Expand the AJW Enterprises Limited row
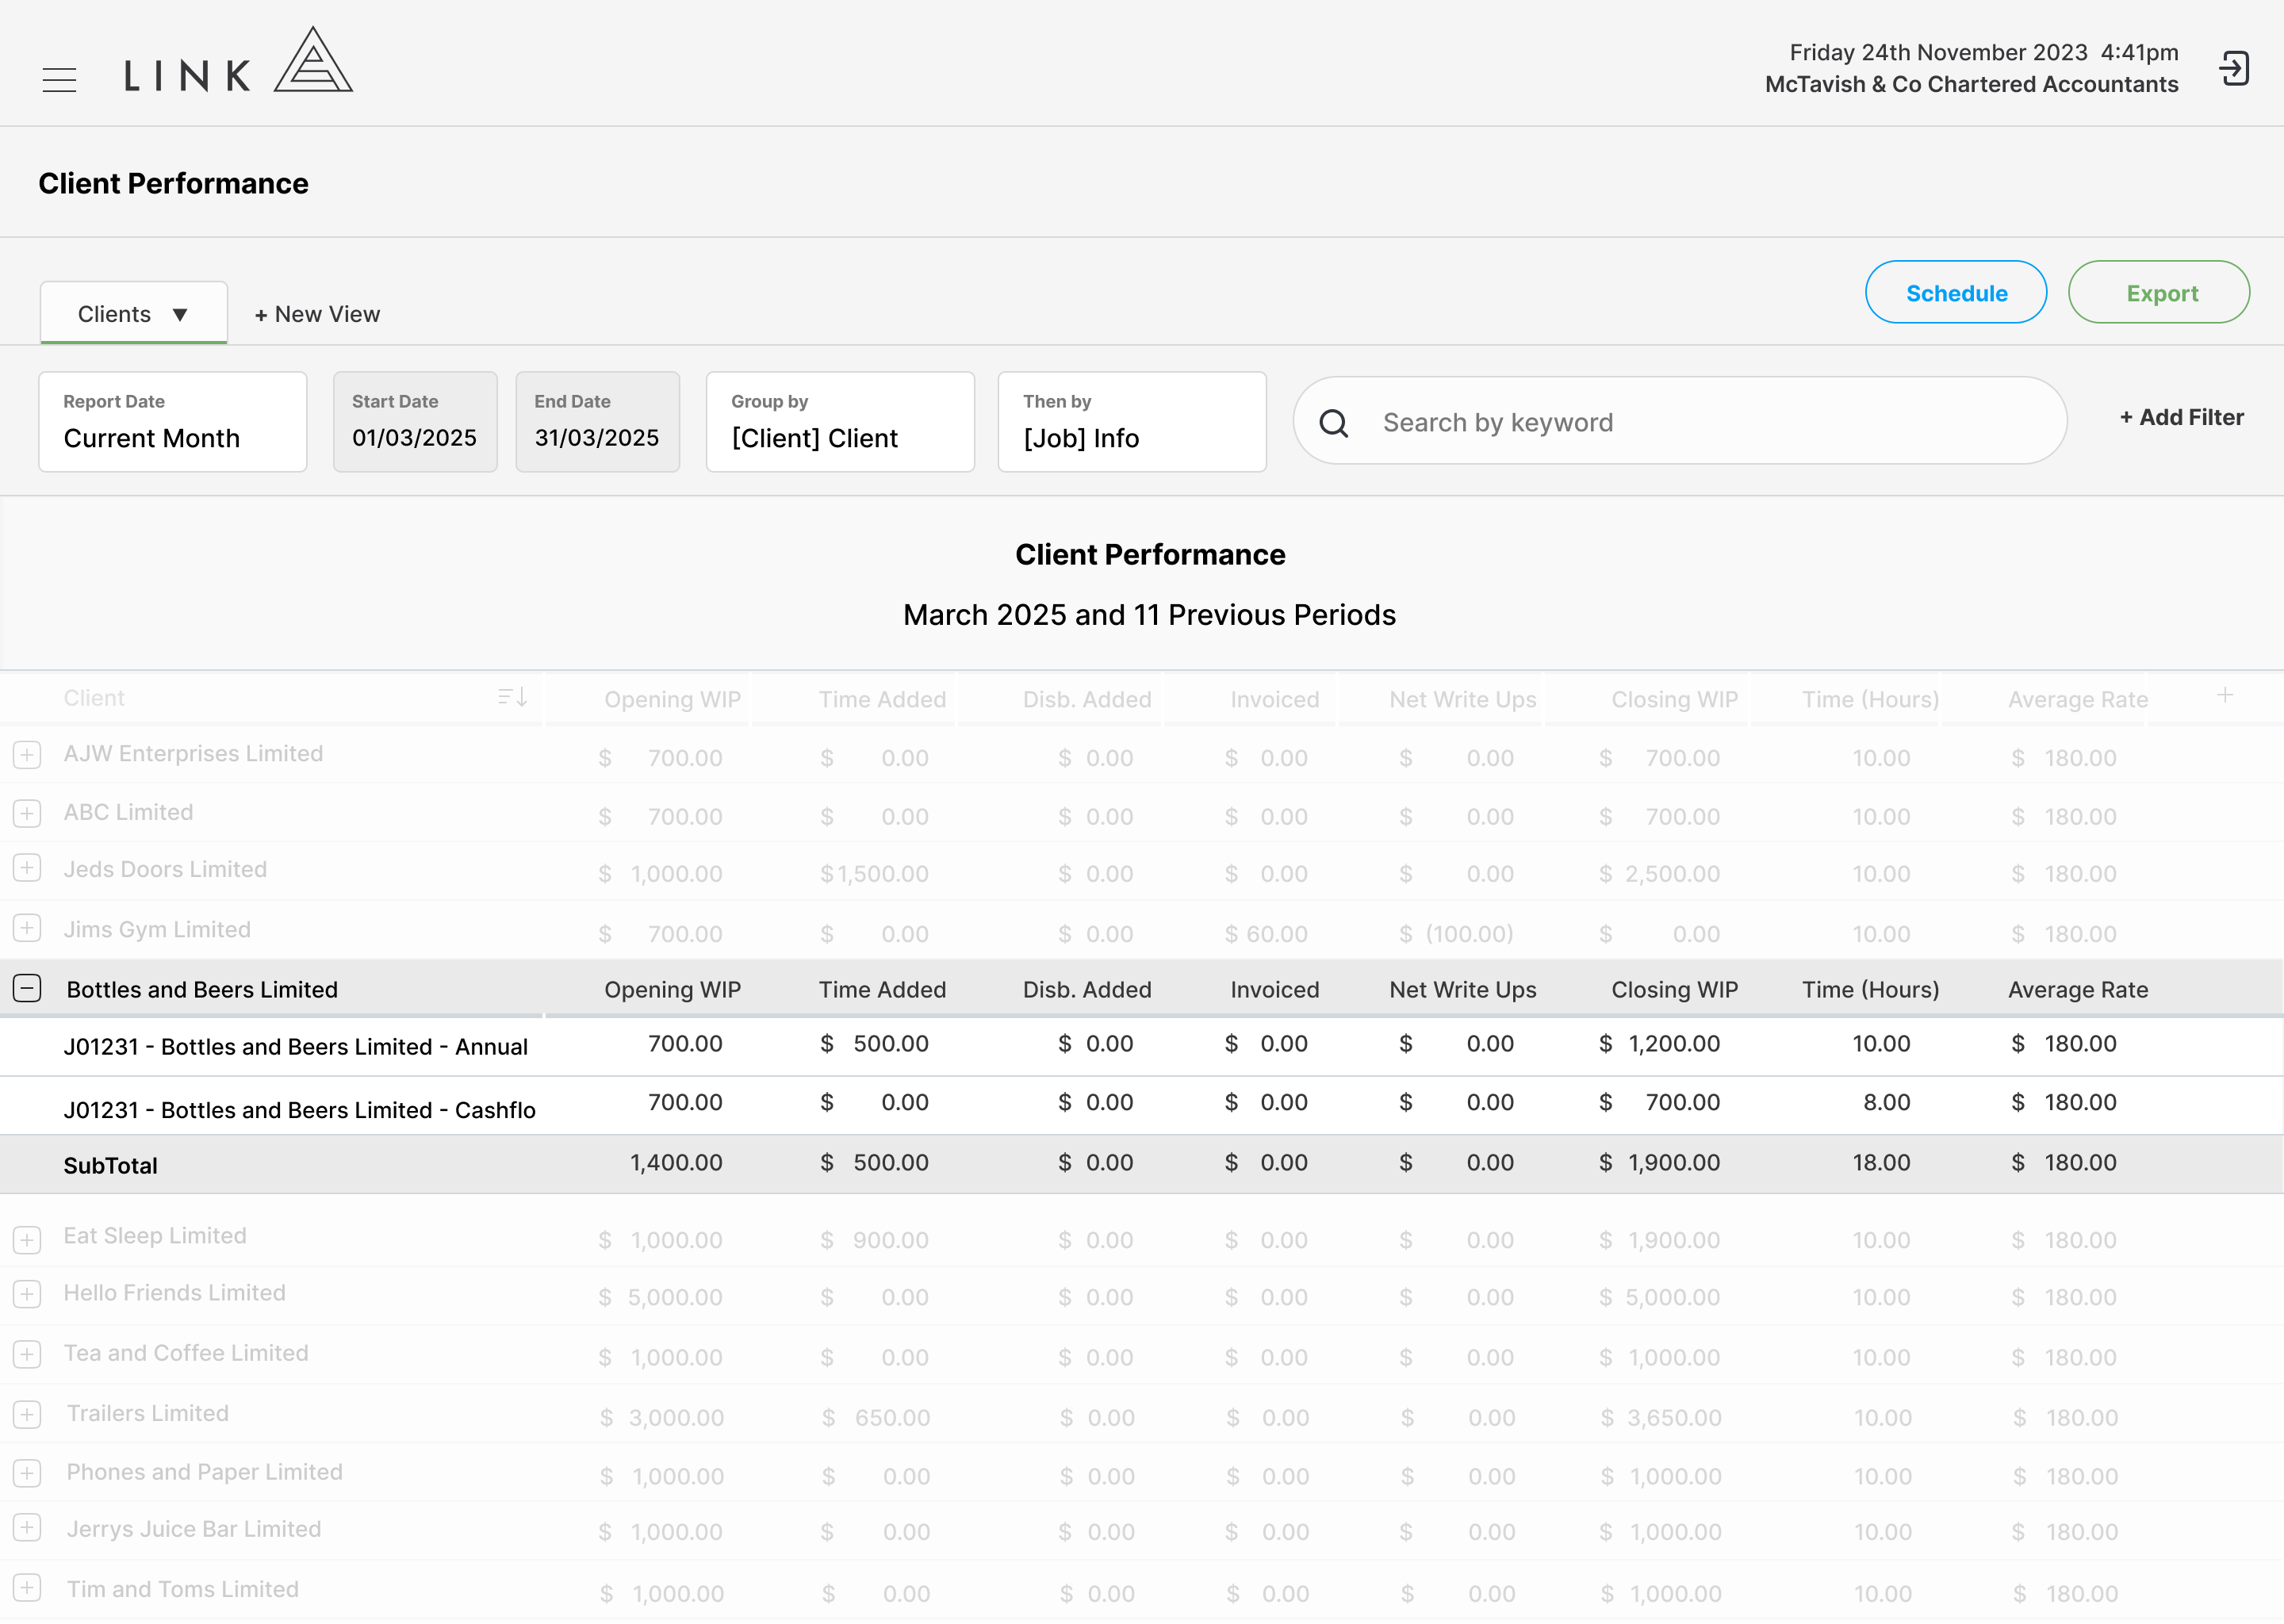The height and width of the screenshot is (1624, 2284). point(27,754)
